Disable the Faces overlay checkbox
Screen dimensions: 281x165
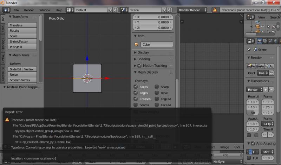click(x=136, y=87)
